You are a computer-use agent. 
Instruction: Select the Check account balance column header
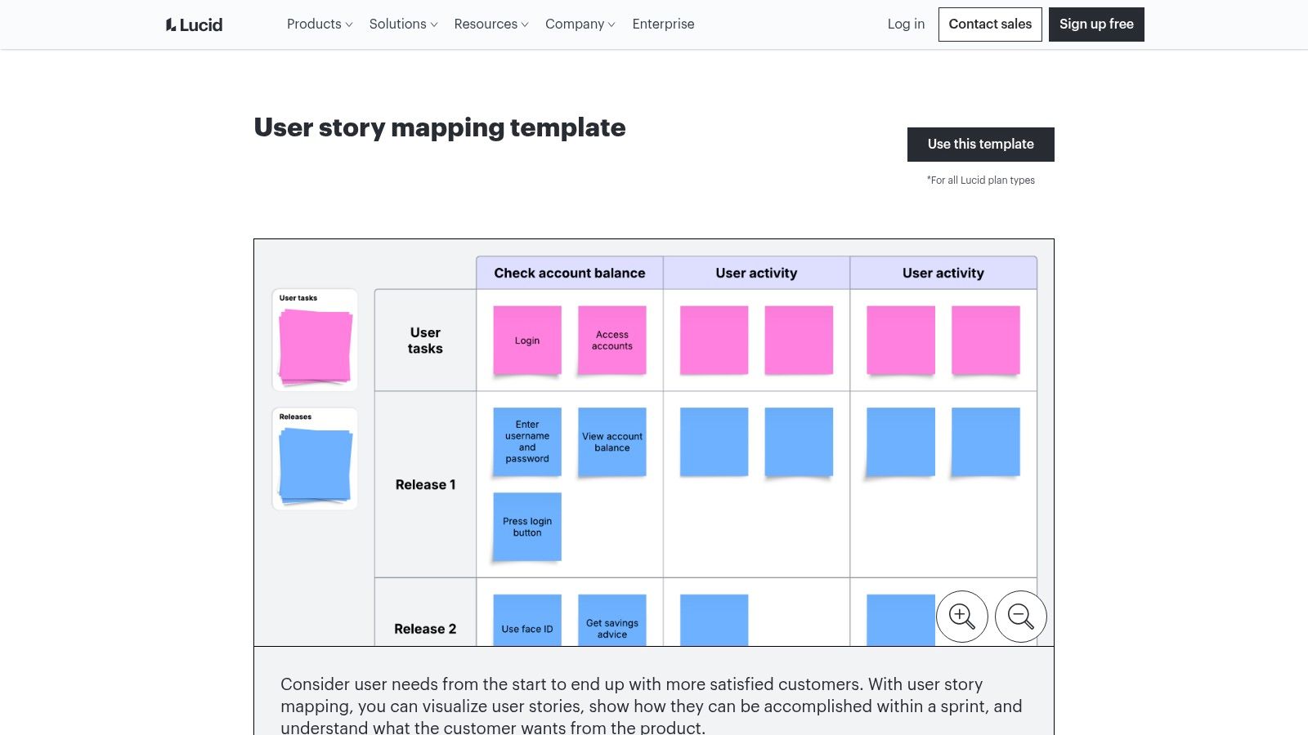[570, 273]
